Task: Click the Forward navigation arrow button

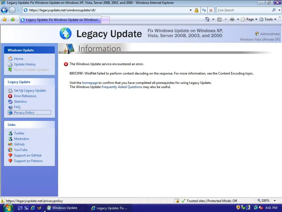Action: point(12,10)
